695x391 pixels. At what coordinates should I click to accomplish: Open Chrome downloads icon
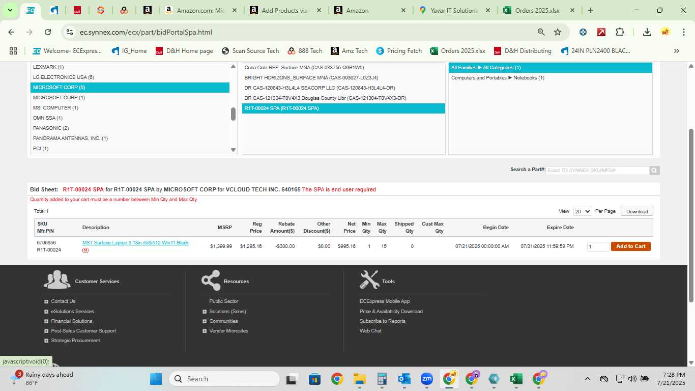[x=647, y=32]
